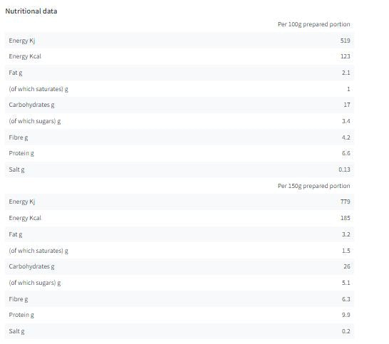Viewport: 389px width, 344px height.
Task: Select Energy Kcal value 185
Action: [345, 218]
